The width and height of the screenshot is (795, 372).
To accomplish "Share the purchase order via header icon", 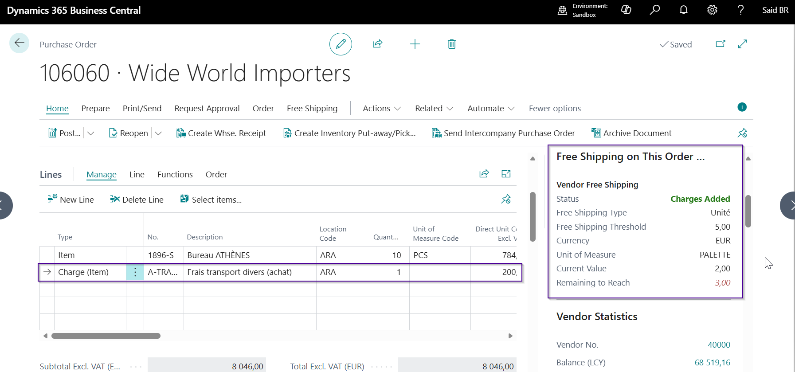I will point(377,44).
